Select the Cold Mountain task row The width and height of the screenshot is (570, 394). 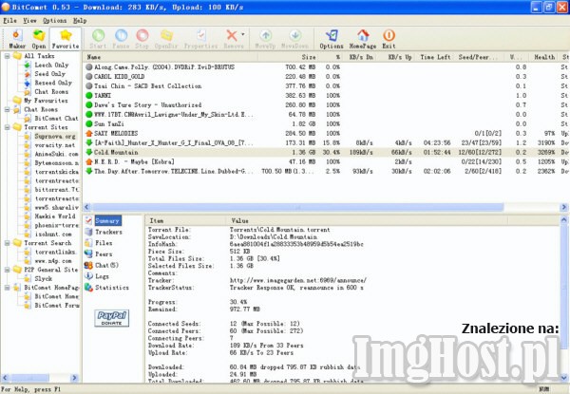click(327, 152)
